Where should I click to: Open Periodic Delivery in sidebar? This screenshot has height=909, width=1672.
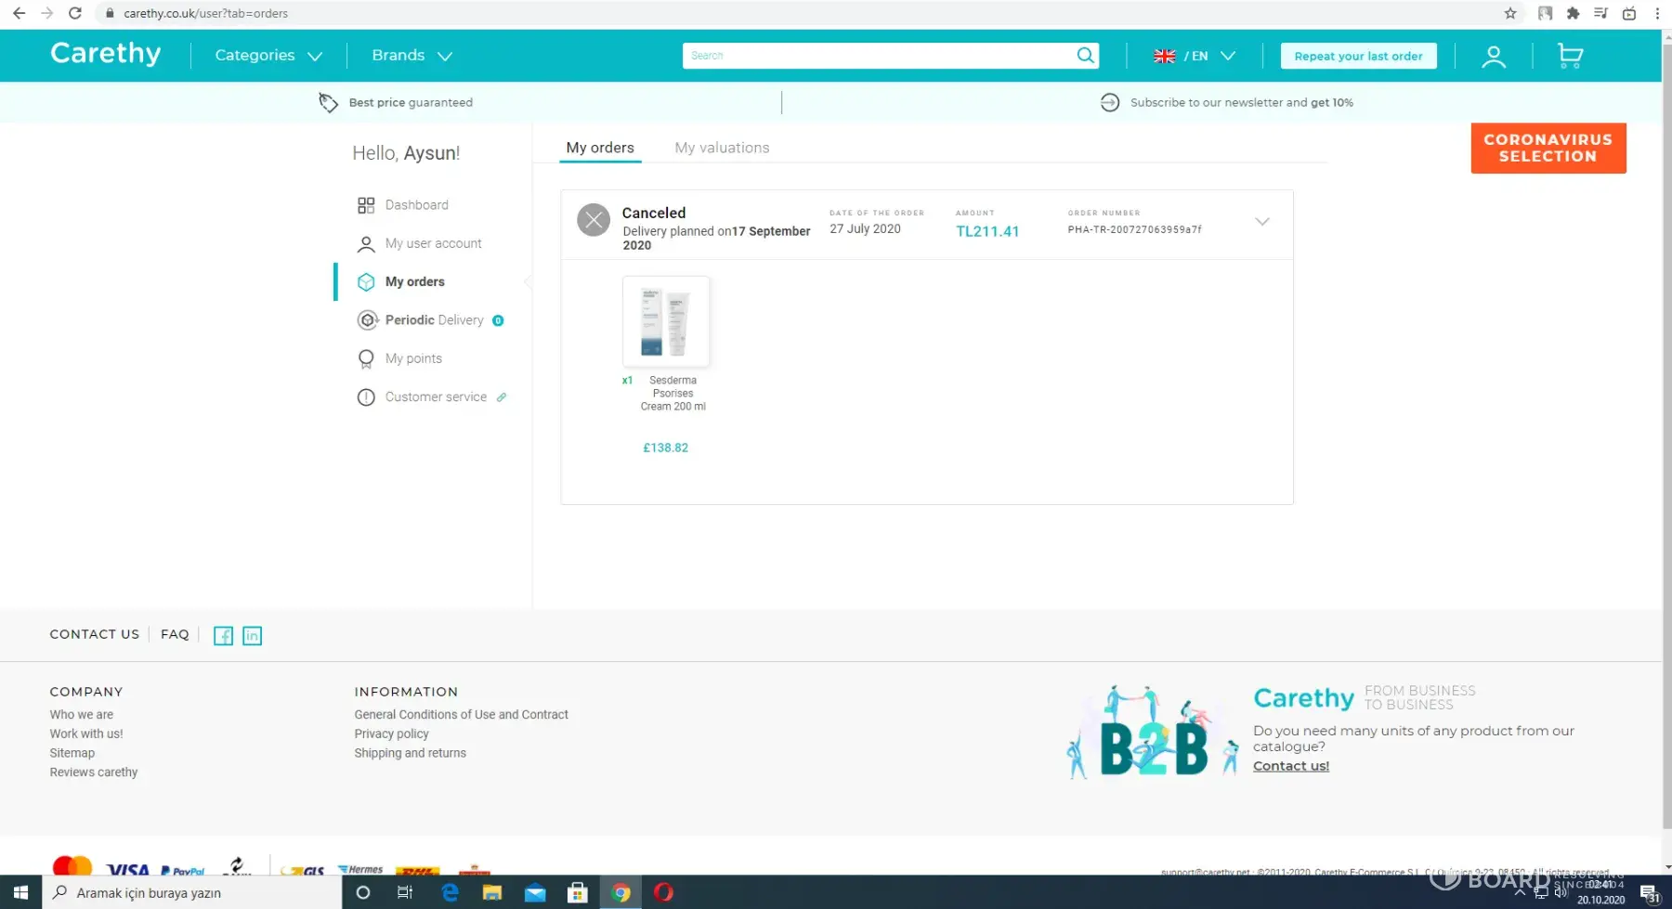pos(434,320)
